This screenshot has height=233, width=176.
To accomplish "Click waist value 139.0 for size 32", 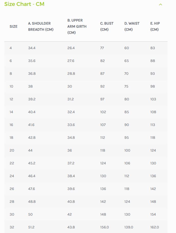I will [x=129, y=227].
